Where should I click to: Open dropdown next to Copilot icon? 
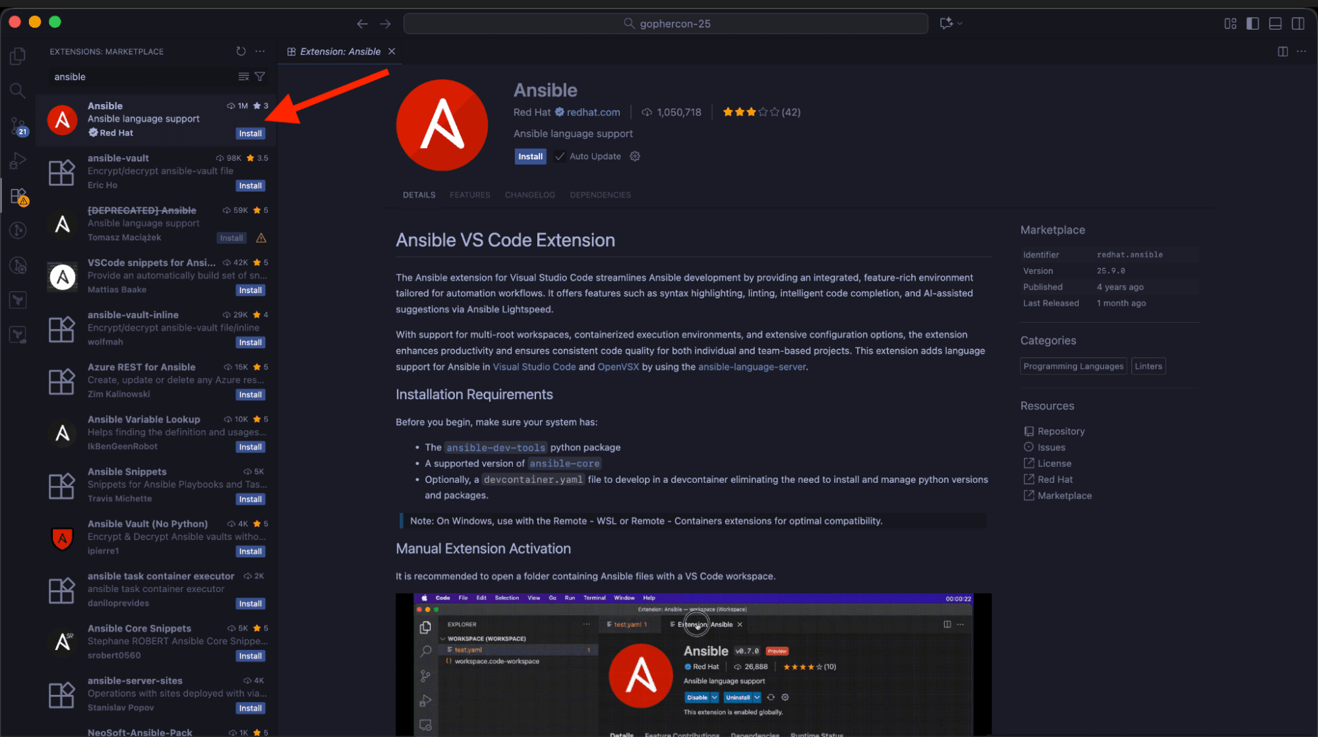click(x=960, y=23)
